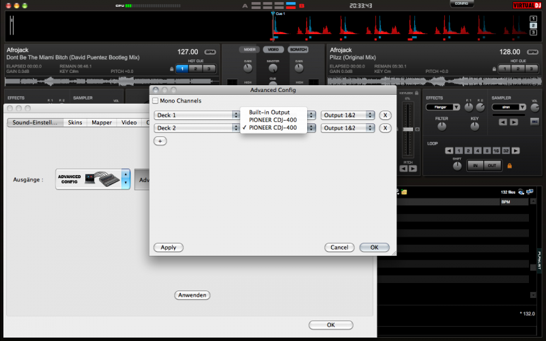The height and width of the screenshot is (341, 546).
Task: Open the Ausgänge Advanced Config selector
Action: [93, 179]
